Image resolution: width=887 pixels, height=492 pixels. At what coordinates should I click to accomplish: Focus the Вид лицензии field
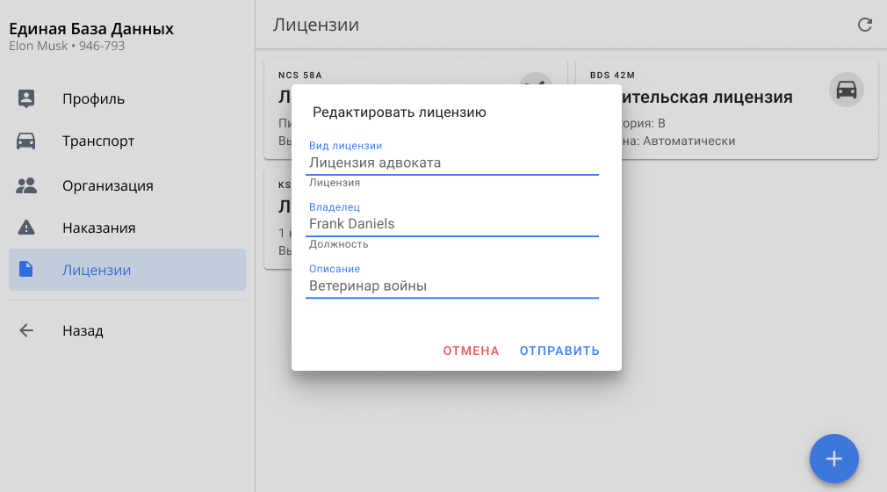point(451,163)
